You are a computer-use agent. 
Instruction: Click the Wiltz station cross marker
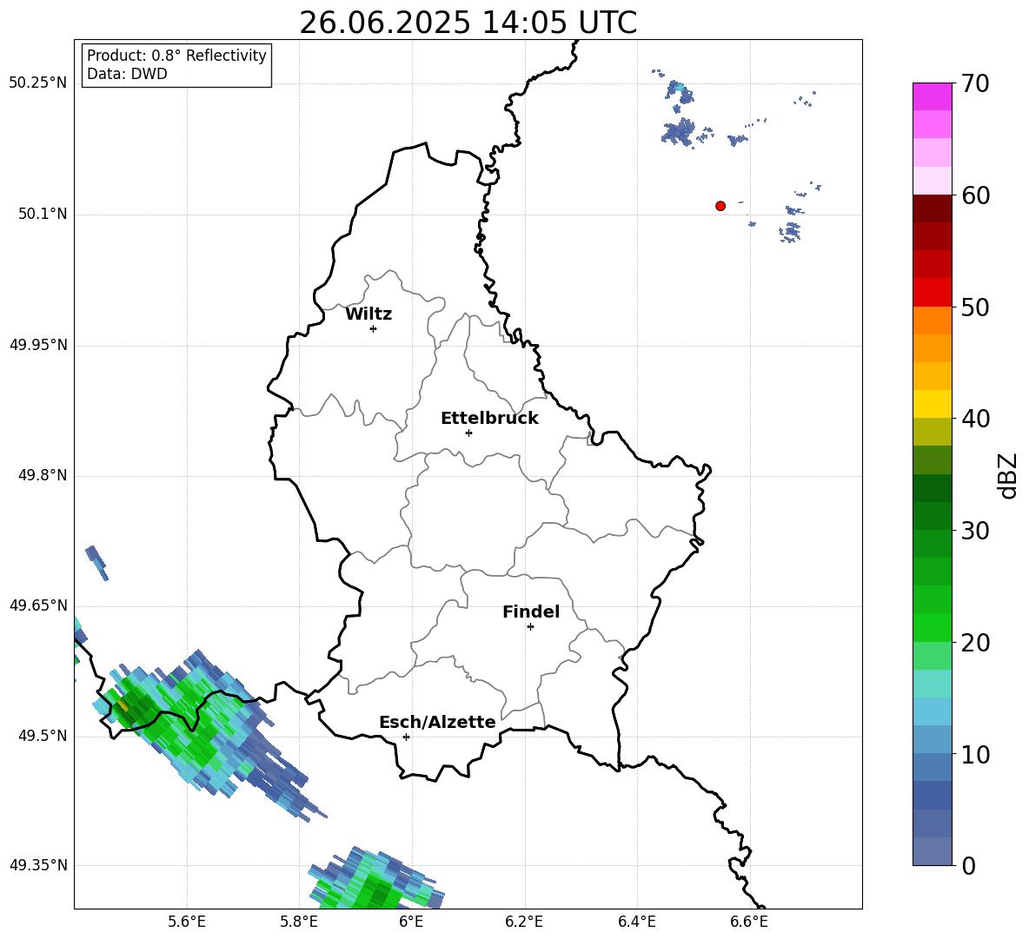click(374, 328)
